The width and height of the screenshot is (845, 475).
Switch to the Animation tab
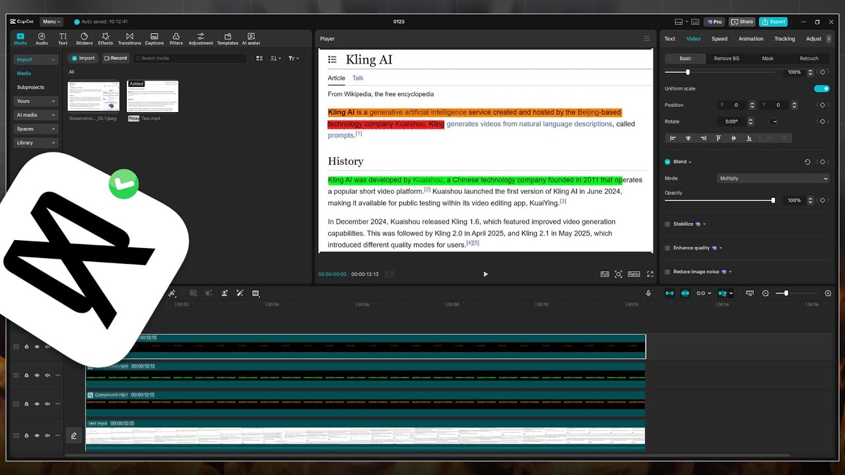point(751,39)
